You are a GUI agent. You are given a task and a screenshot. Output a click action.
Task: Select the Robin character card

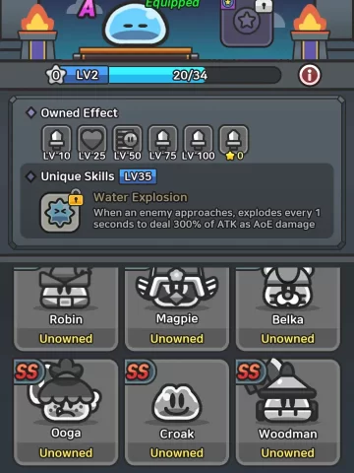(66, 308)
